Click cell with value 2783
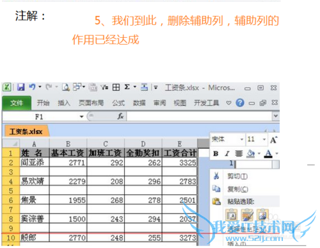Viewport: 320px width, 248px height. tap(180, 181)
